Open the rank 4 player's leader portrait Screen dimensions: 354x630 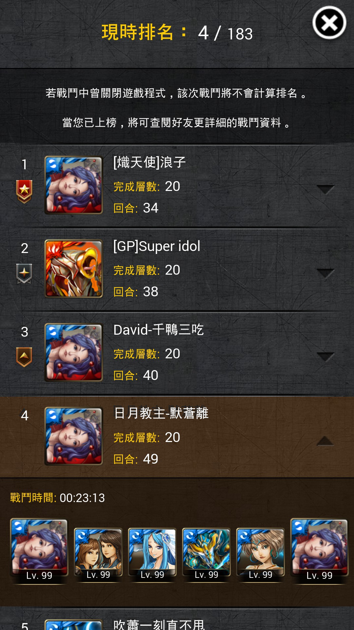point(74,436)
